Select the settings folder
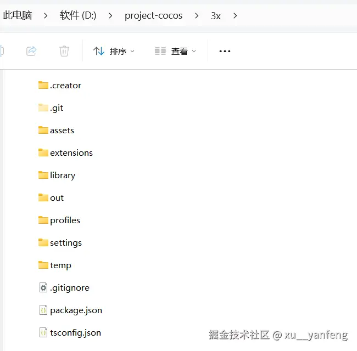The image size is (357, 351). 60,243
